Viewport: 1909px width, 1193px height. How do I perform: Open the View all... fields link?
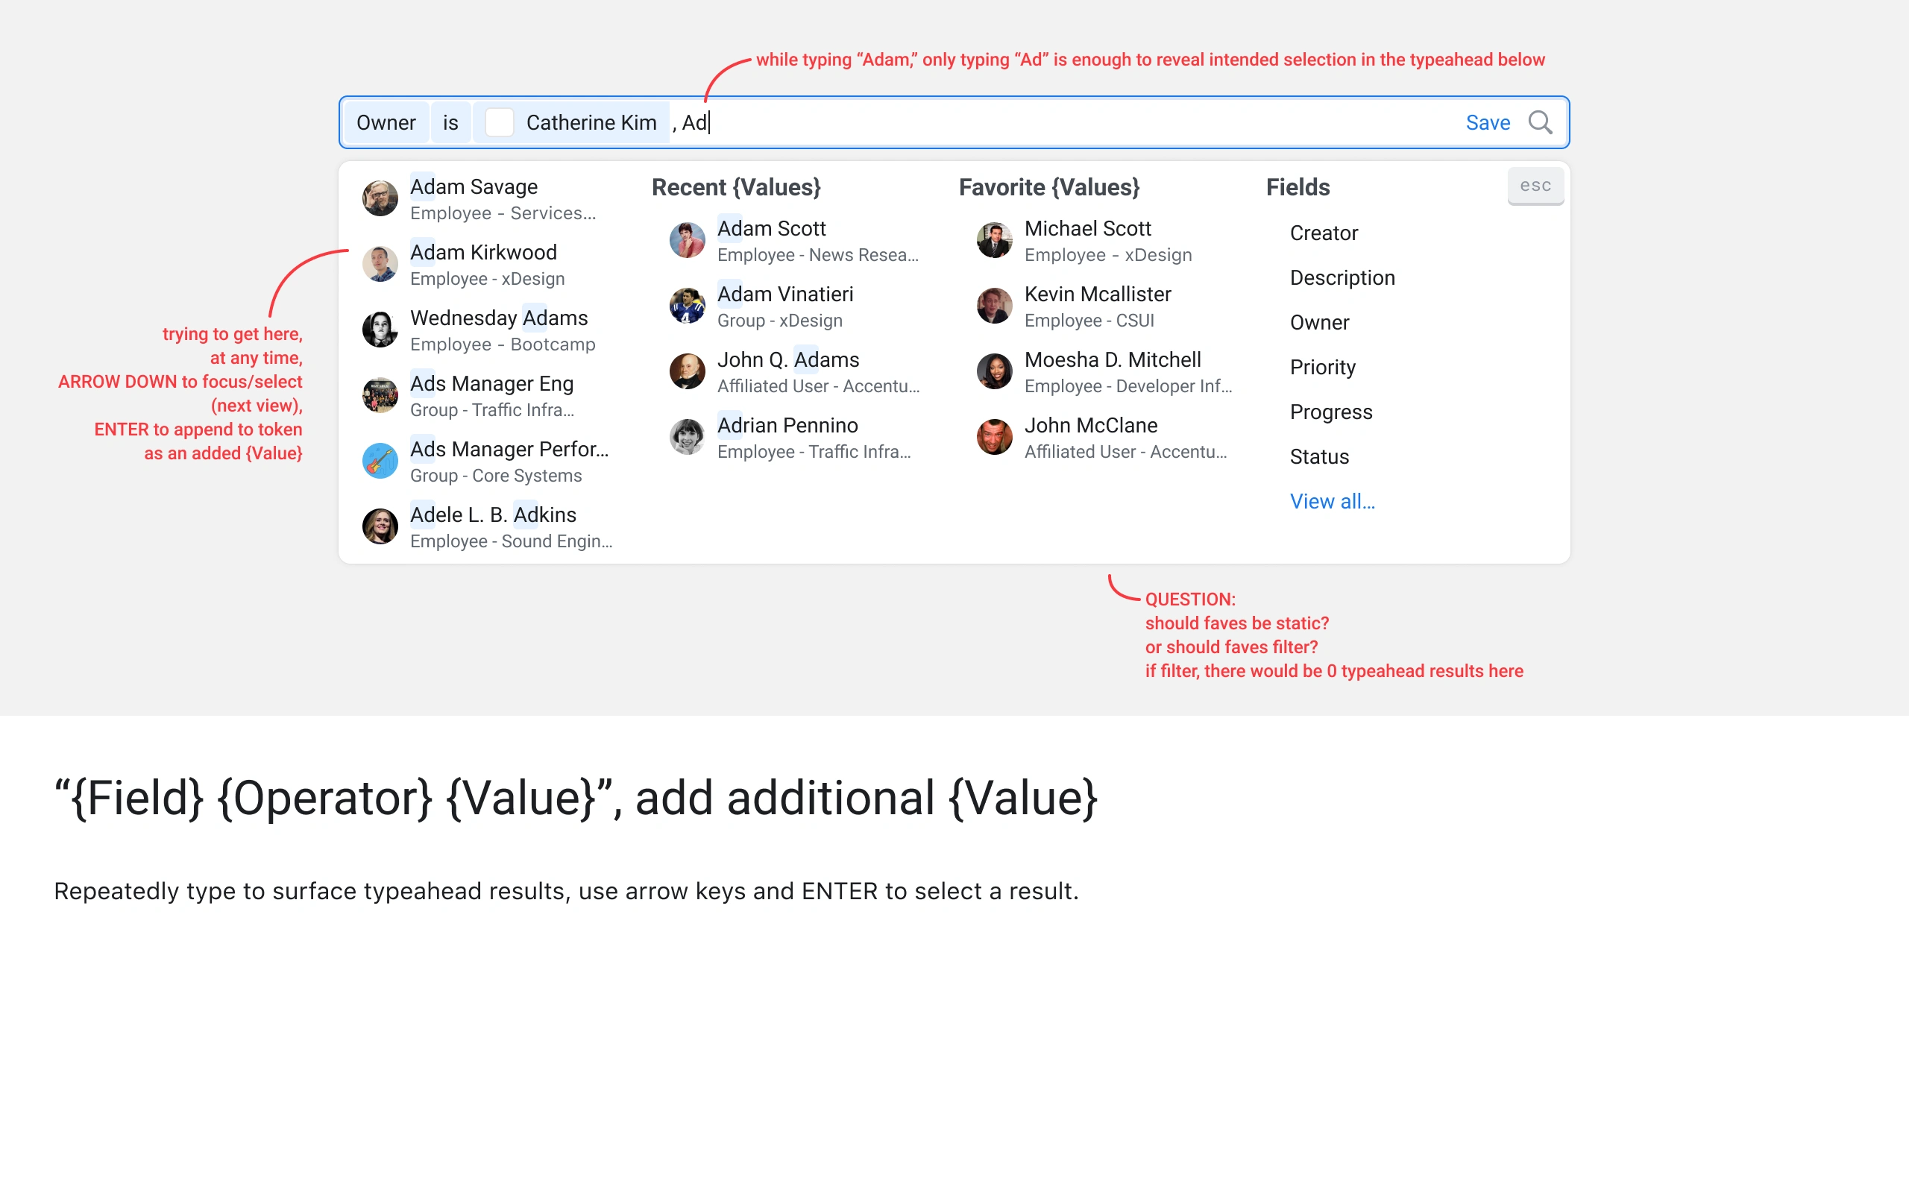1332,501
